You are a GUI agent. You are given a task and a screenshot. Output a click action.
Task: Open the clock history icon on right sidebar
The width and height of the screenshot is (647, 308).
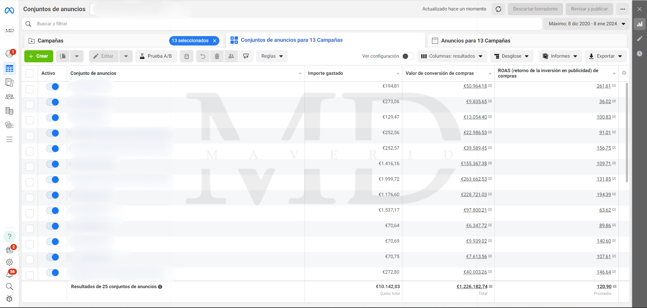(x=640, y=54)
